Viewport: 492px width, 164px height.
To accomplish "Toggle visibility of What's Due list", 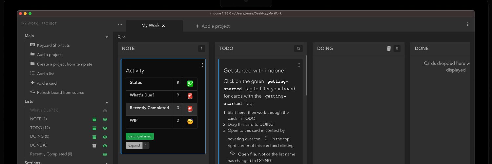I will tap(105, 111).
